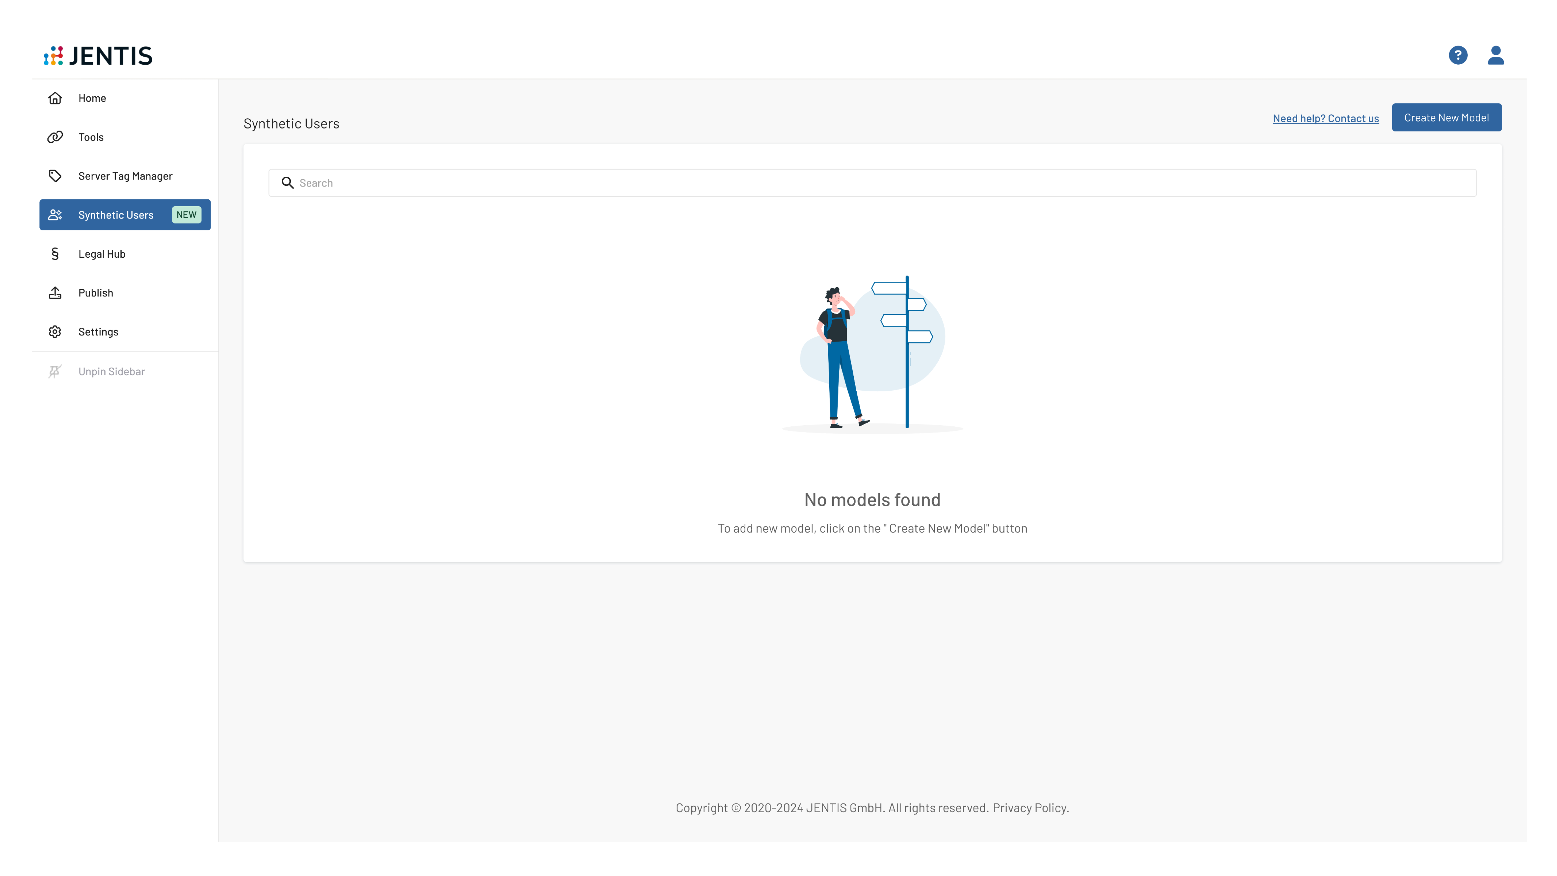Click the Settings gear icon
This screenshot has width=1557, height=876.
55,332
